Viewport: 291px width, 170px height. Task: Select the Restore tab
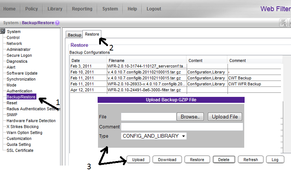(x=92, y=35)
